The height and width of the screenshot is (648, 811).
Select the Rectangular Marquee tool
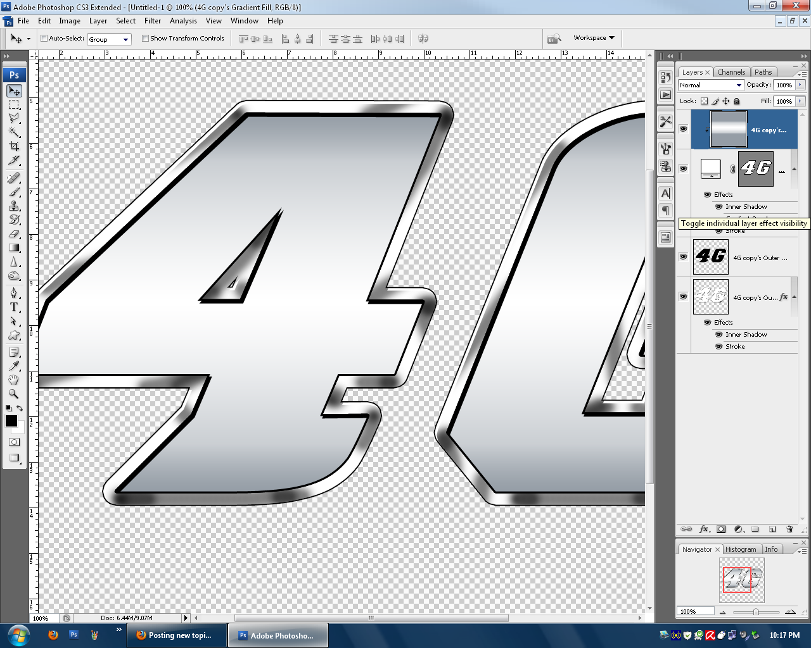tap(14, 105)
